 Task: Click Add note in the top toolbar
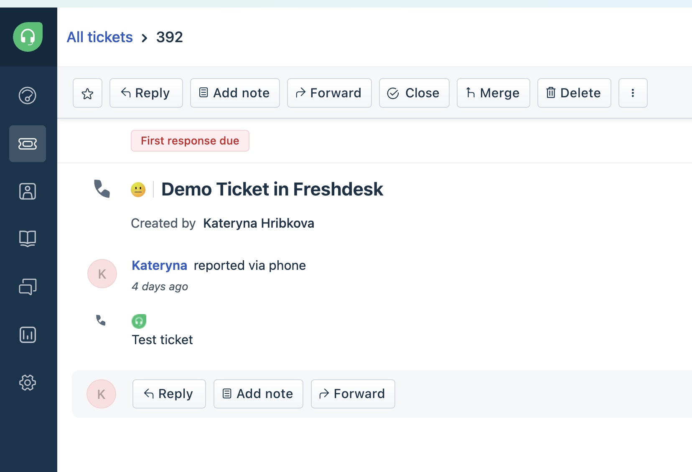click(235, 93)
